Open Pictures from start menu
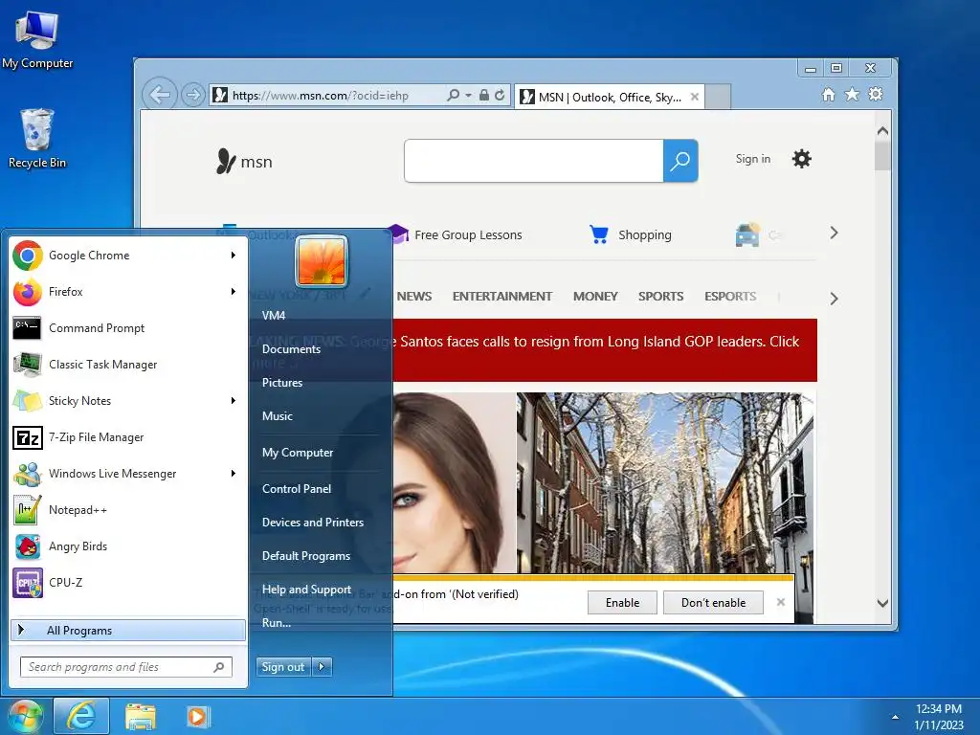Image resolution: width=980 pixels, height=735 pixels. point(282,383)
